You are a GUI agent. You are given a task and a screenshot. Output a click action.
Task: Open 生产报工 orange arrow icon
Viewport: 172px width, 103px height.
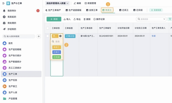5,86
